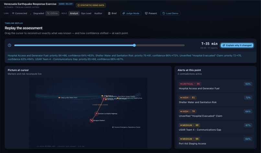The image size is (261, 153).
Task: Open USAR Team 4 Communications Gap alert
Action: (x=216, y=127)
